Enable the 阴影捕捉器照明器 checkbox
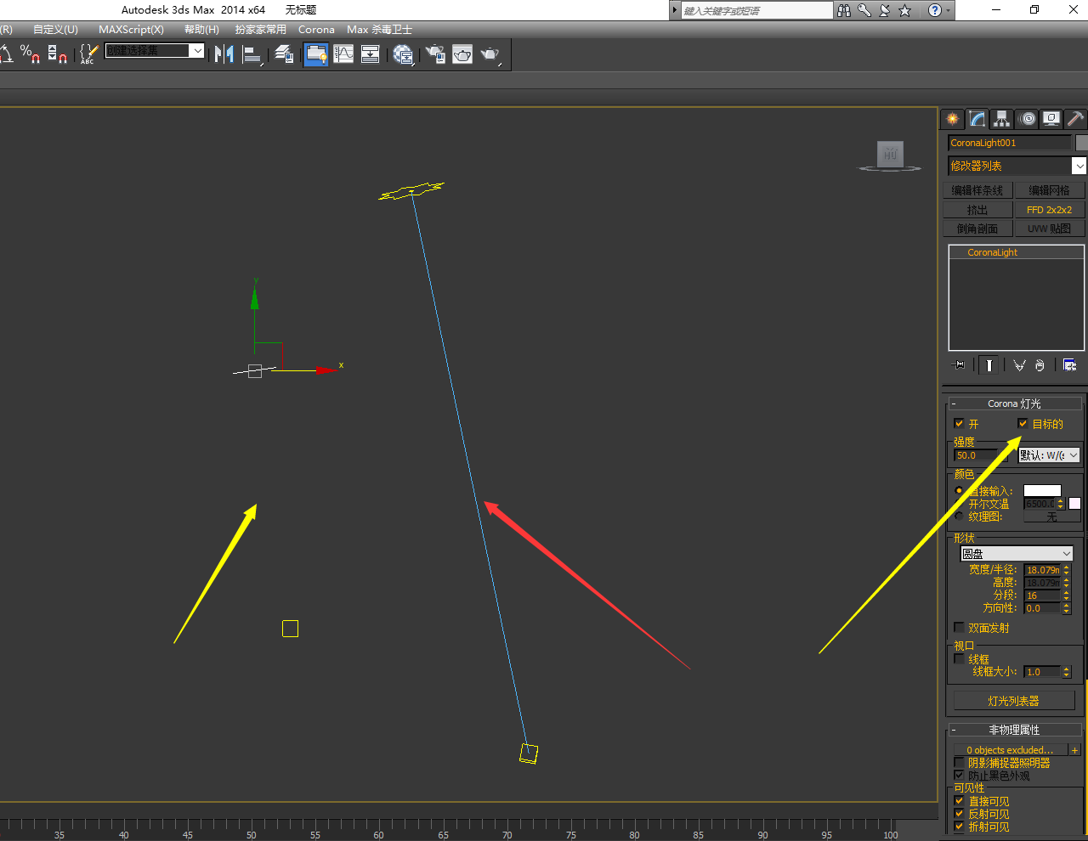Image resolution: width=1088 pixels, height=841 pixels. (959, 763)
